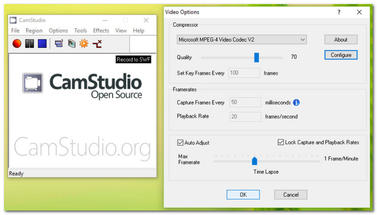This screenshot has width=377, height=215.
Task: Stop recording with the blue square icon
Action: point(42,44)
